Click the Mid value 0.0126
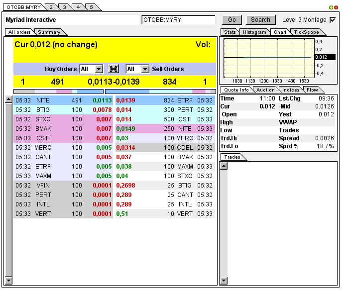 324,106
